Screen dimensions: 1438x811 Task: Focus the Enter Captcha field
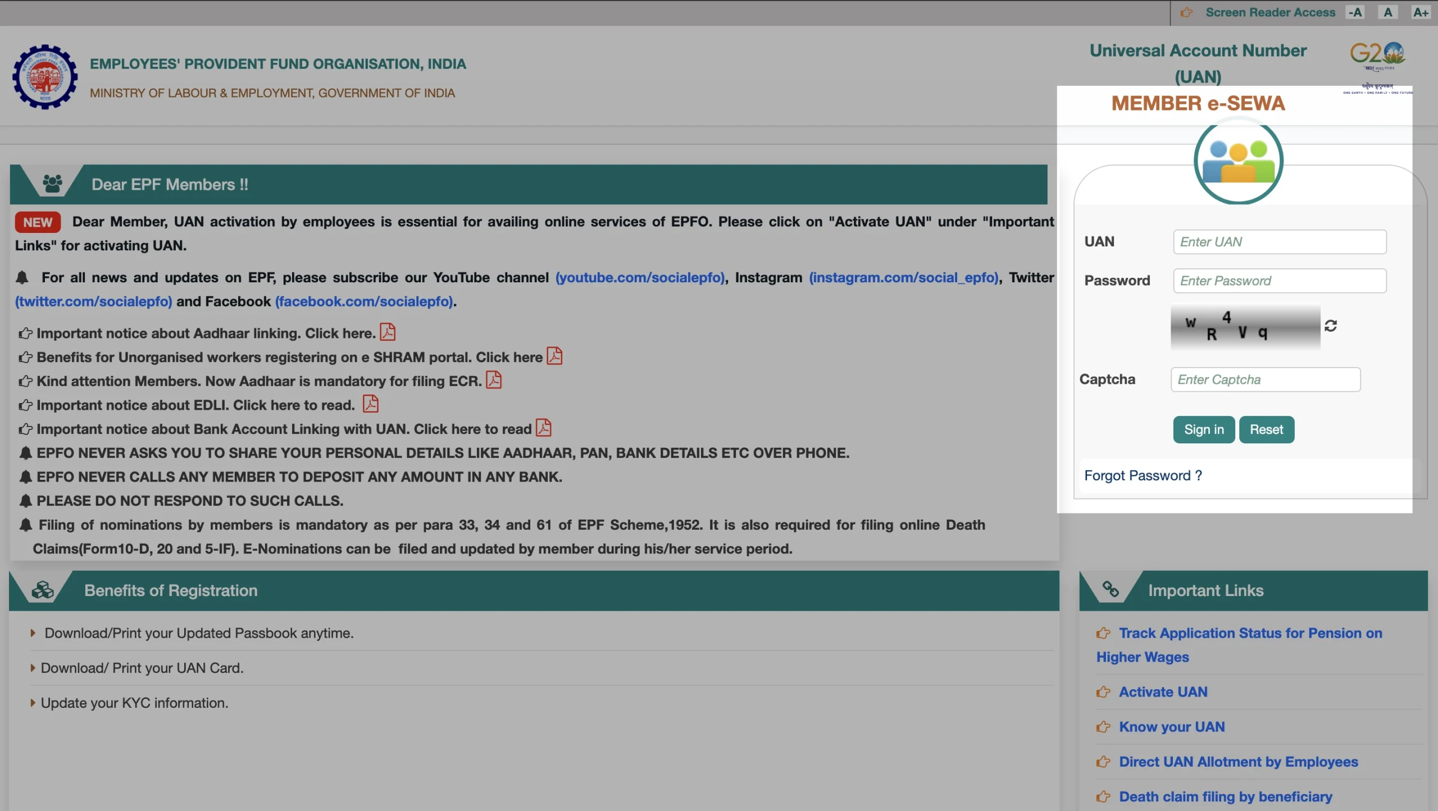point(1266,379)
